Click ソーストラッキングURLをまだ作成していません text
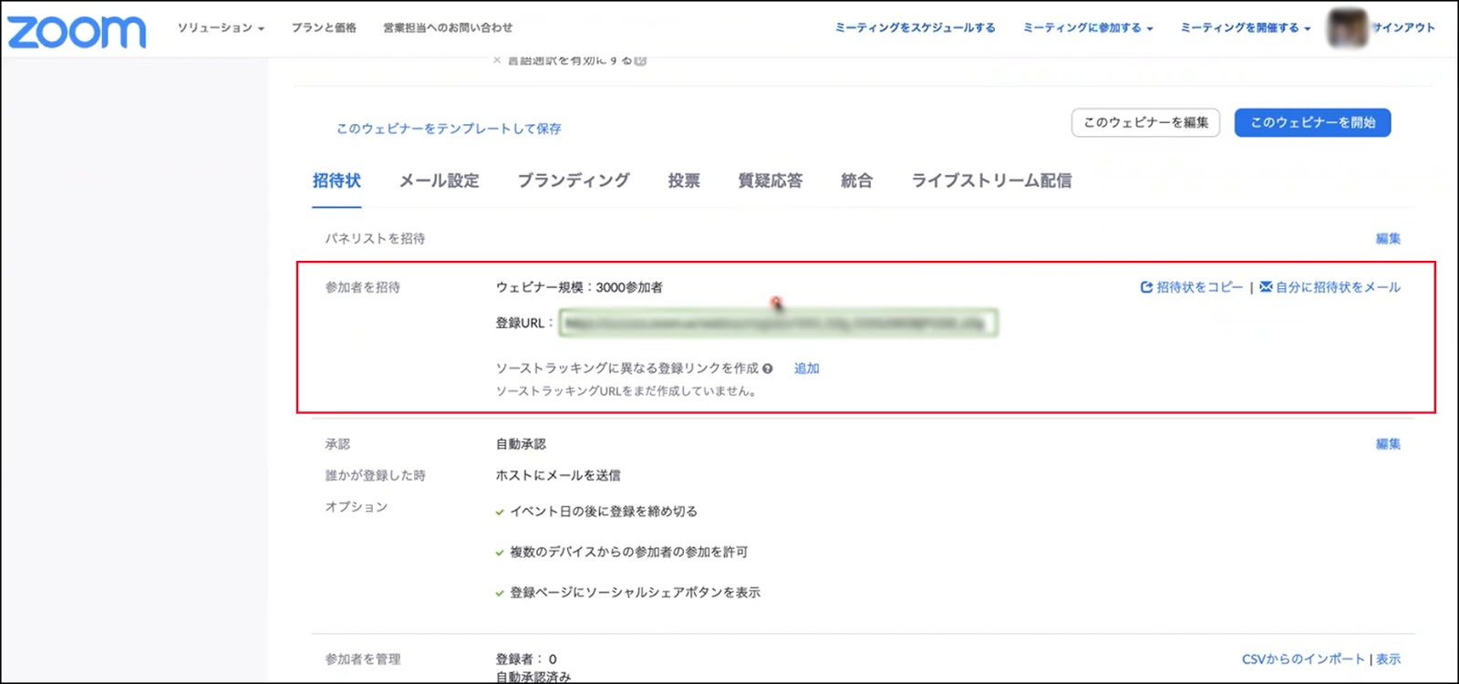1459x684 pixels. coord(626,391)
